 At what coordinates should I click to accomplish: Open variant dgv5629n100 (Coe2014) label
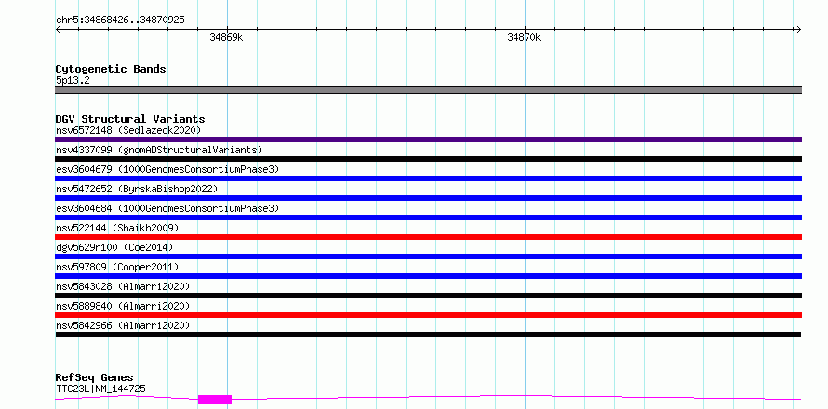[x=114, y=247]
